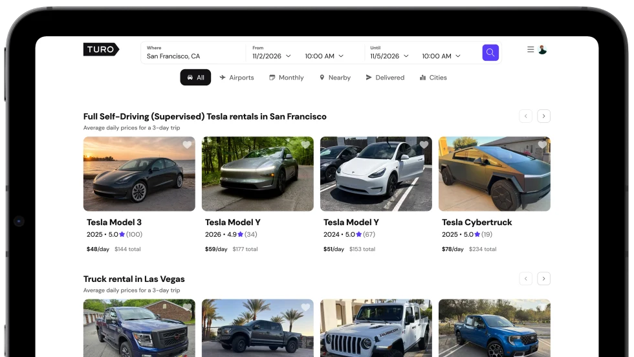Viewport: 634px width, 357px height.
Task: Favorite the Tesla Cybertruck heart
Action: coord(542,145)
